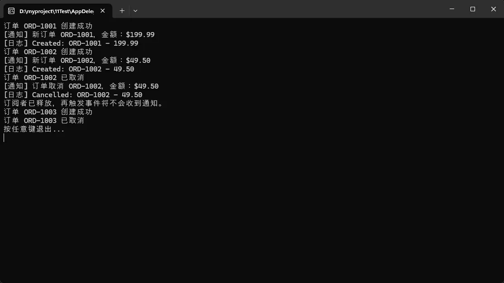Minimize the terminal window

tap(451, 9)
